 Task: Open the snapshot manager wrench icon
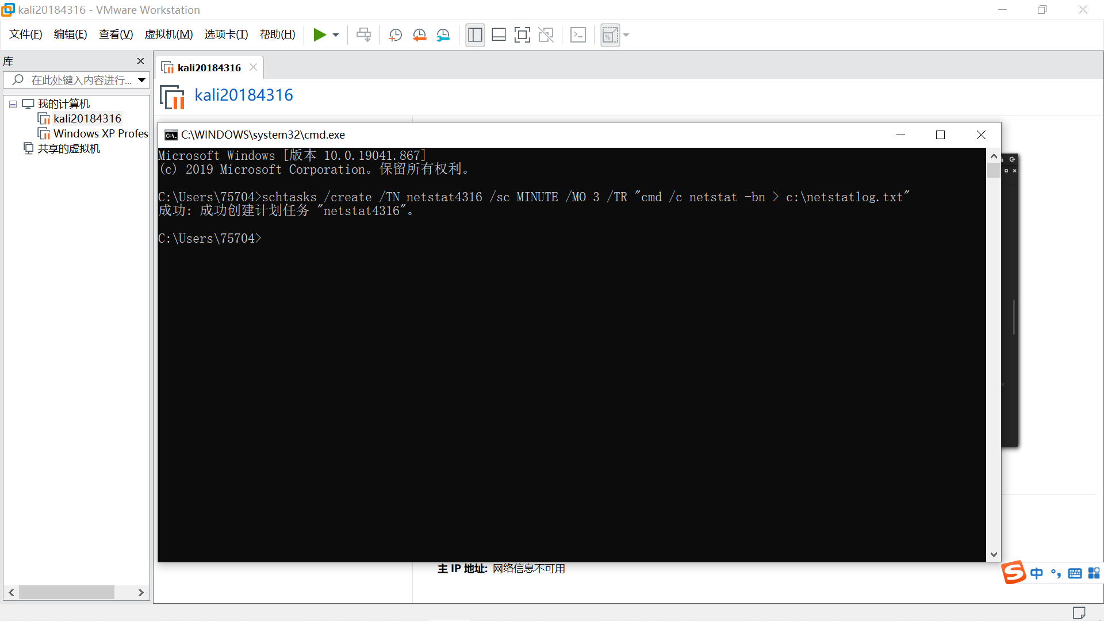[443, 35]
